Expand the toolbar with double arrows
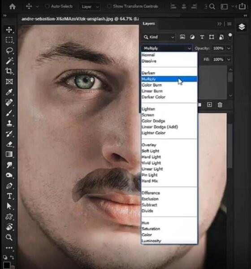 pyautogui.click(x=4, y=15)
